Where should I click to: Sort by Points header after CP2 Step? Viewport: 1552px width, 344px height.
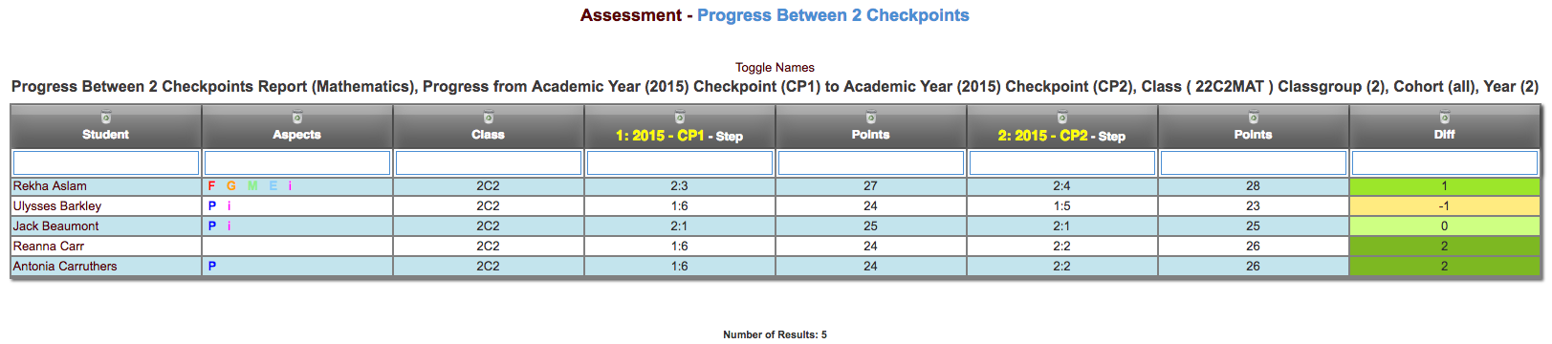tap(1254, 135)
